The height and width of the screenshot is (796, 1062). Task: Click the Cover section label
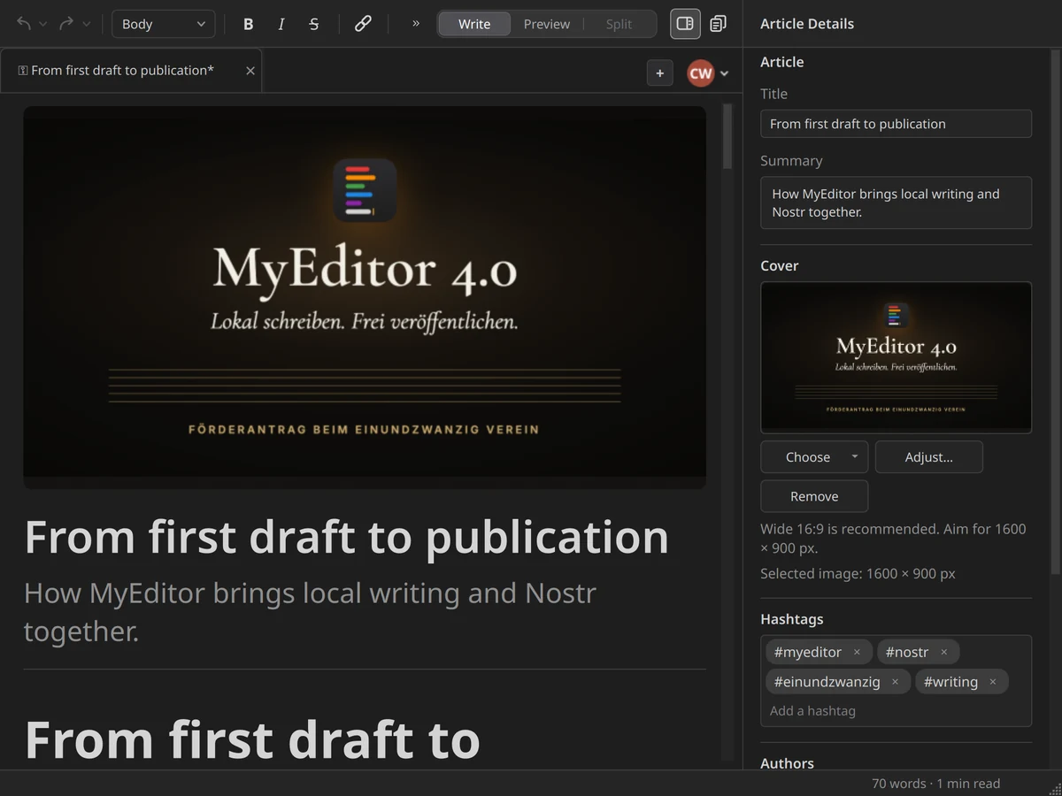point(780,265)
